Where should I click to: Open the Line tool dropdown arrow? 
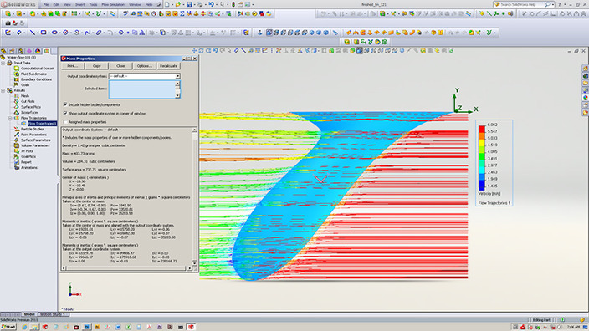pos(37,33)
